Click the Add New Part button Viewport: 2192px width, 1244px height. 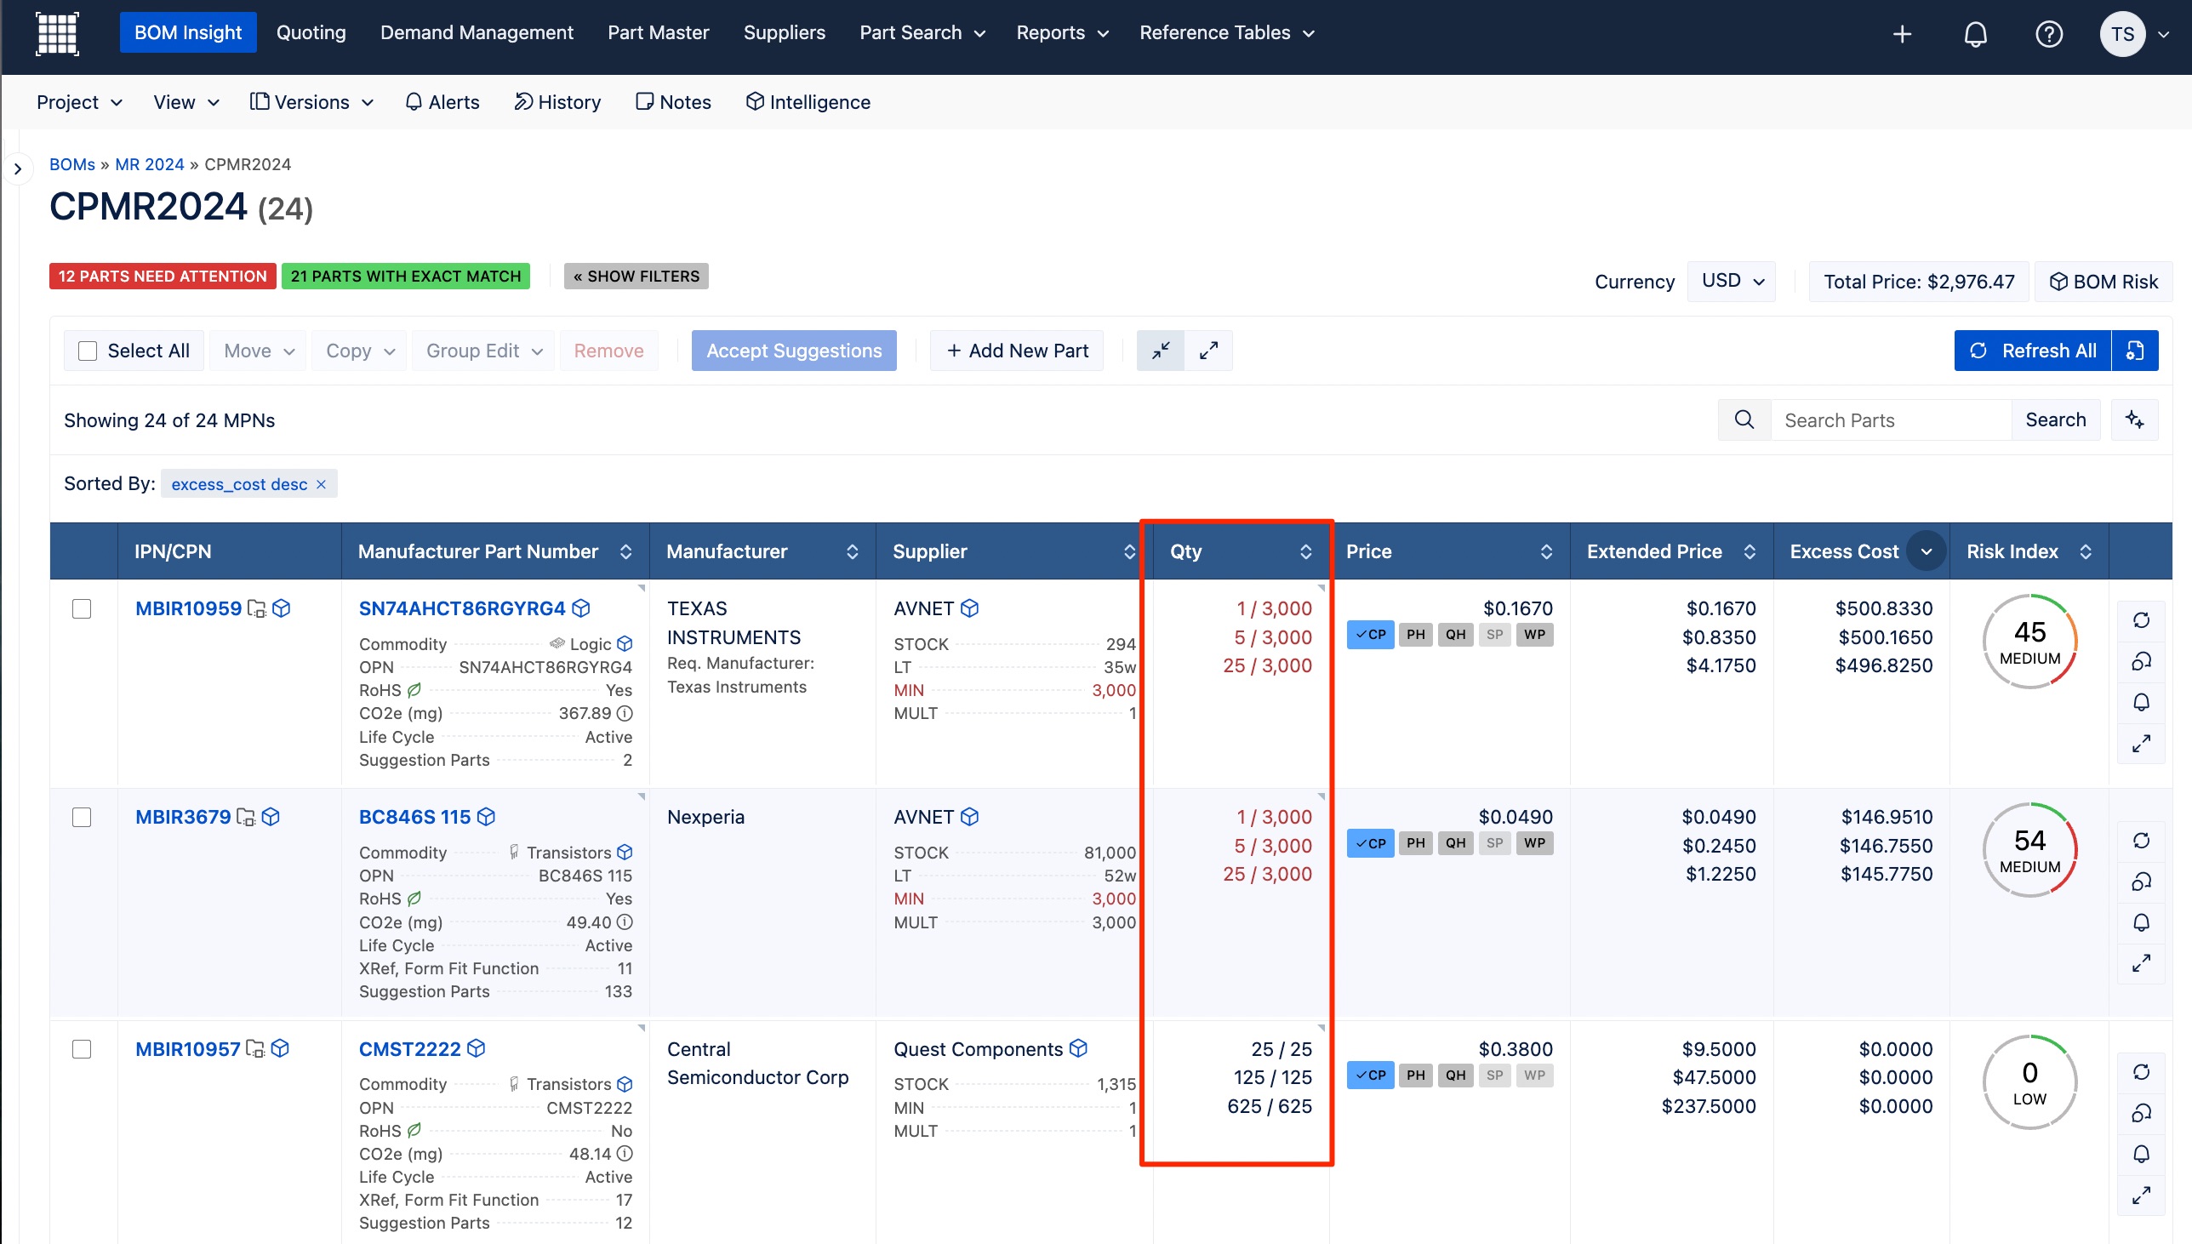1017,351
